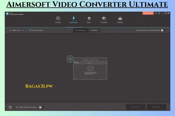Select the Downloading tab
The height and width of the screenshot is (116, 175).
click(x=80, y=30)
